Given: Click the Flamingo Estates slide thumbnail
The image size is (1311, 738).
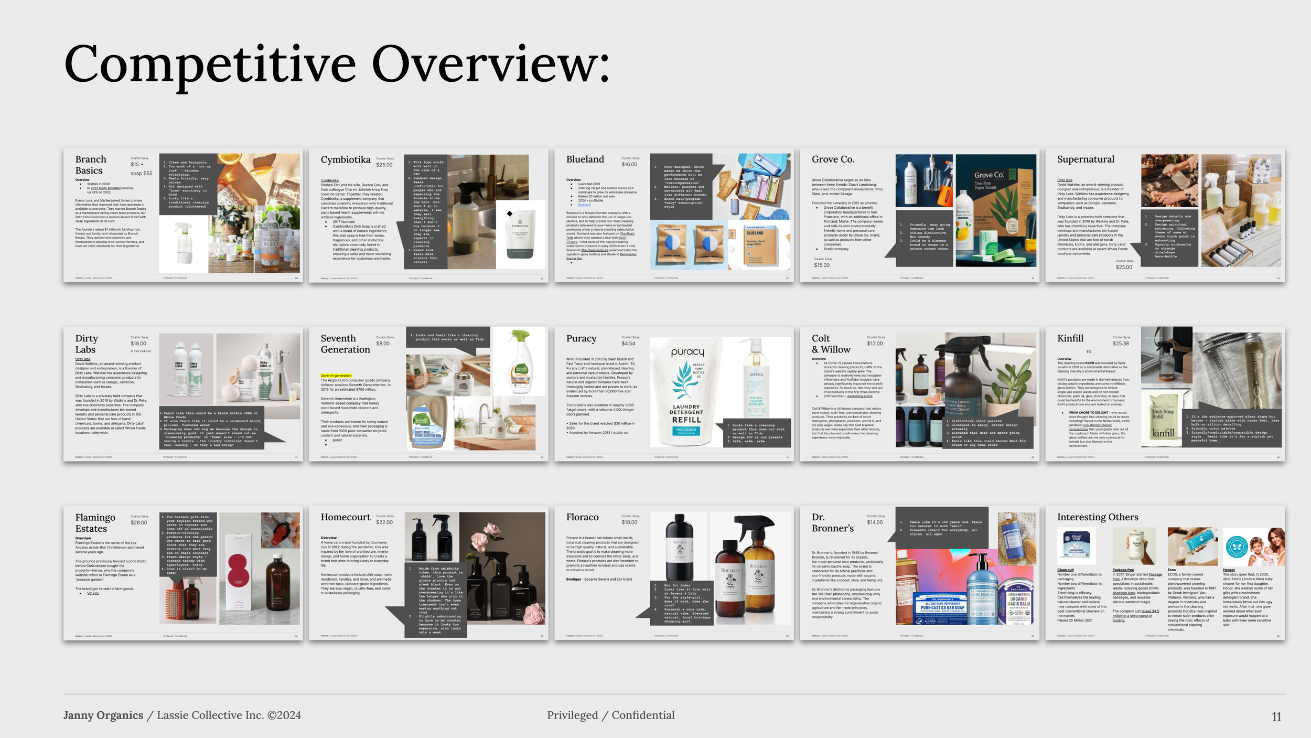Looking at the screenshot, I should [x=183, y=573].
